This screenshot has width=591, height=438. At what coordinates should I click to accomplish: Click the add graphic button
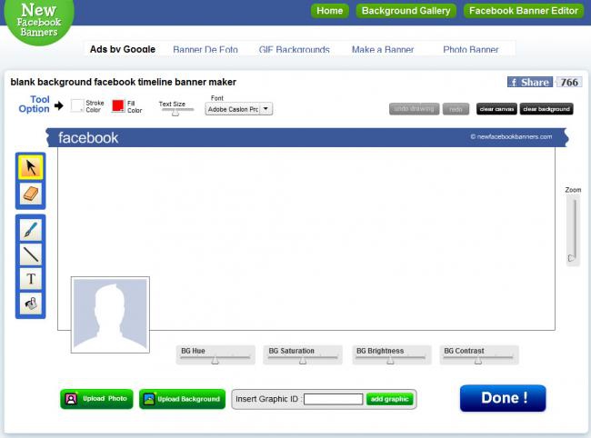pyautogui.click(x=390, y=399)
